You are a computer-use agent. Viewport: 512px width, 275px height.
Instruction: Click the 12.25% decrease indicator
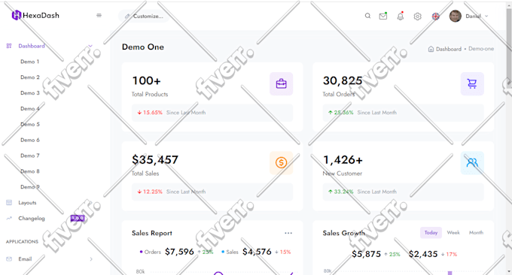(x=150, y=192)
